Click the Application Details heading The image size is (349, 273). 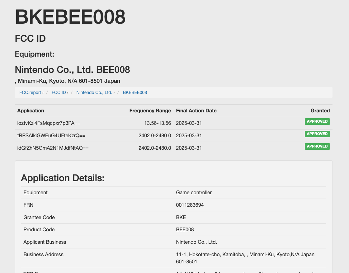pos(63,178)
